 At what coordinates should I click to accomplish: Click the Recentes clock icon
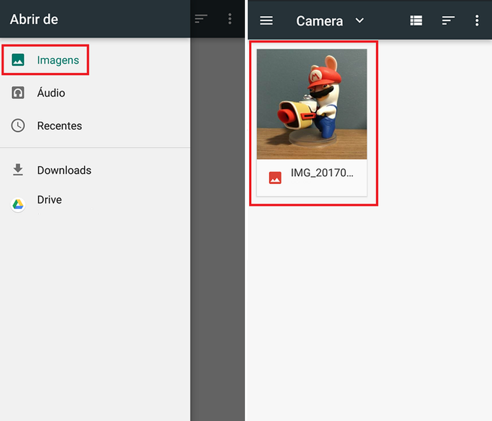coord(18,125)
